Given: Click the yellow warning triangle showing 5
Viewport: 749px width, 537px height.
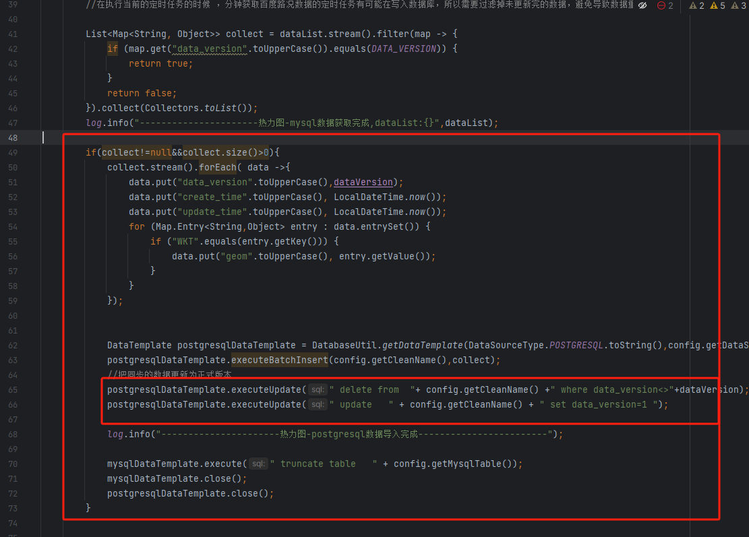Looking at the screenshot, I should click(717, 5).
